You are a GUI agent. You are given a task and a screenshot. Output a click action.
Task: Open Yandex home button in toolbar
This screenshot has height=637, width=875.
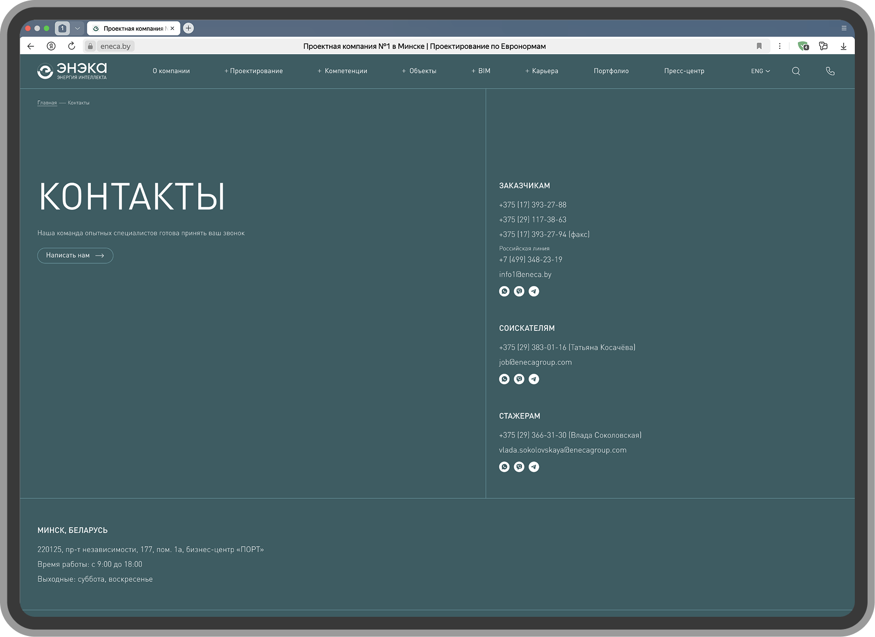tap(51, 46)
